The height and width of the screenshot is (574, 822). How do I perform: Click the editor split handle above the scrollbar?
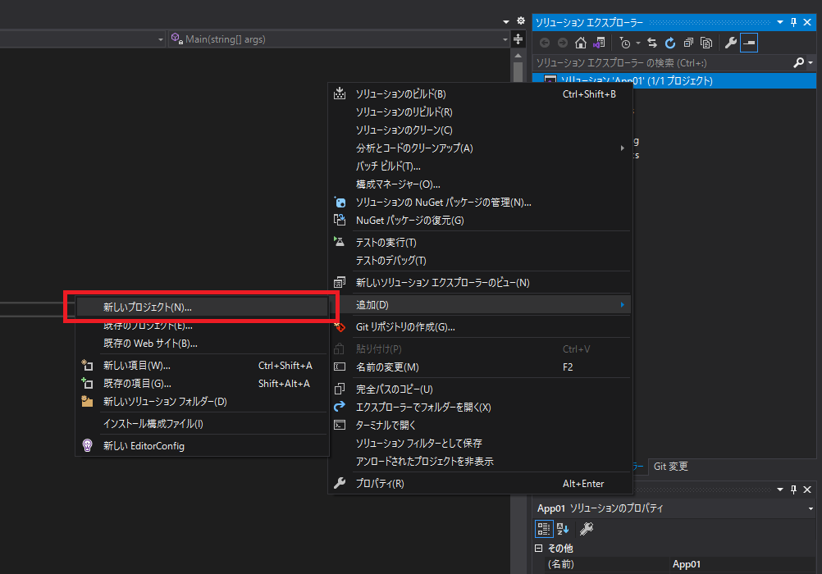pos(518,39)
